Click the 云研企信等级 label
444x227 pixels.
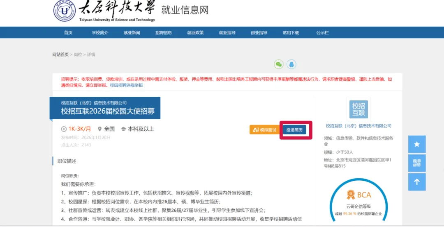click(358, 206)
